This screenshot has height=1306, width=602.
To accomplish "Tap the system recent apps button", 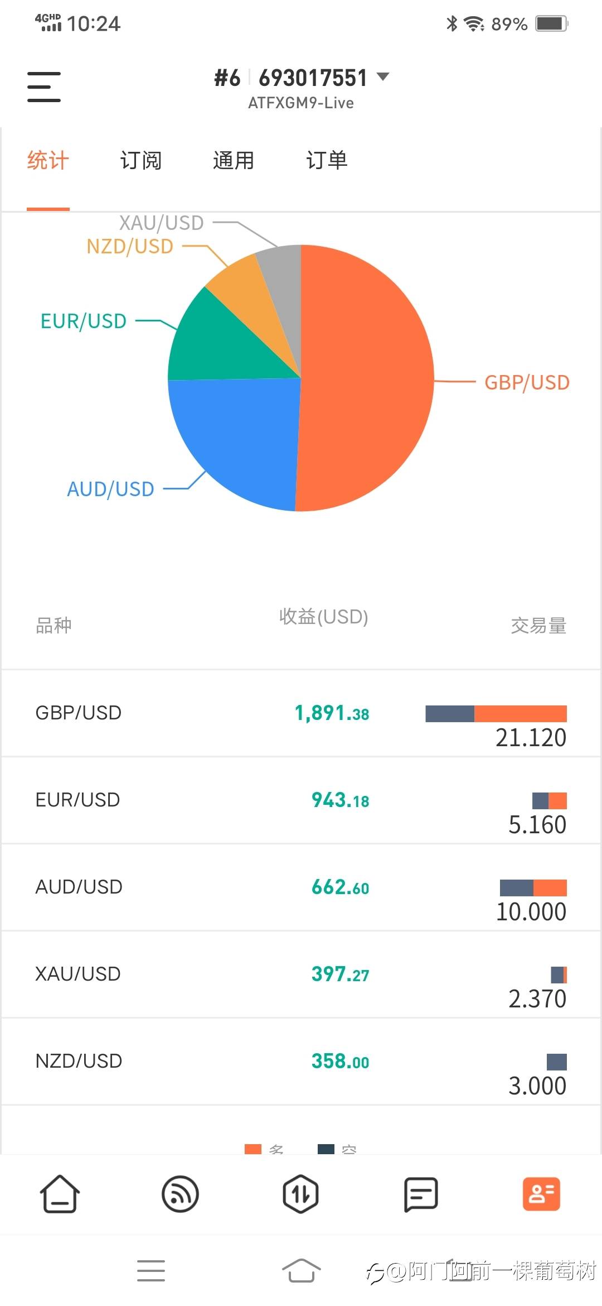I will click(x=151, y=1271).
